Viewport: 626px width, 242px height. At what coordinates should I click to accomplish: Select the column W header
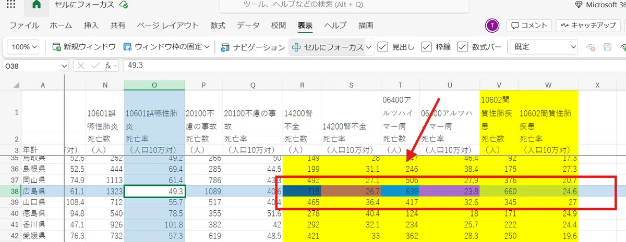[x=548, y=85]
